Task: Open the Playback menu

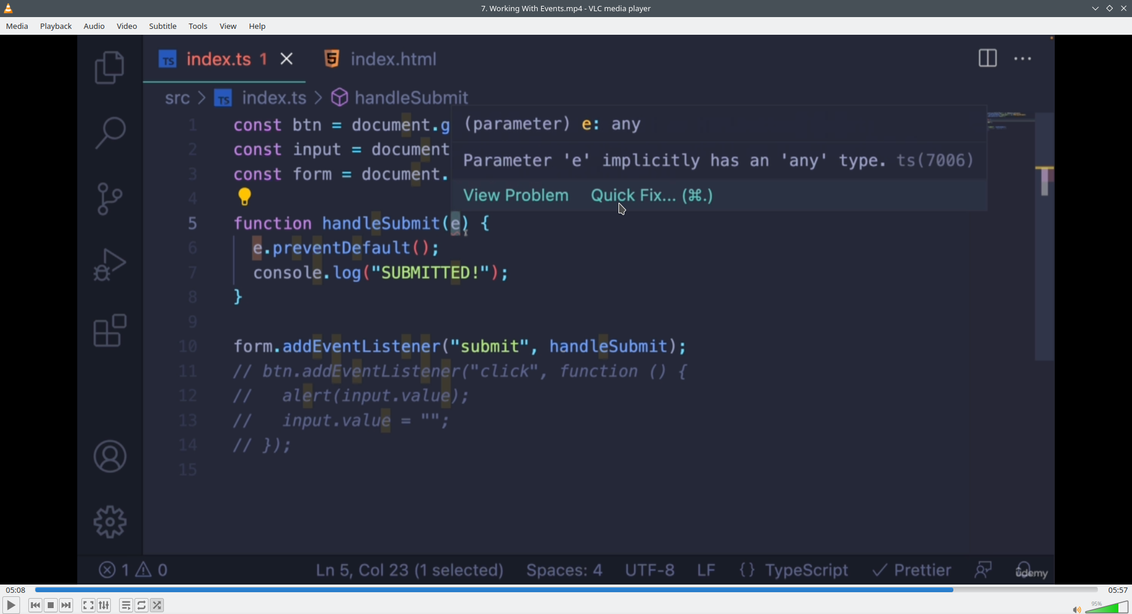Action: [56, 27]
